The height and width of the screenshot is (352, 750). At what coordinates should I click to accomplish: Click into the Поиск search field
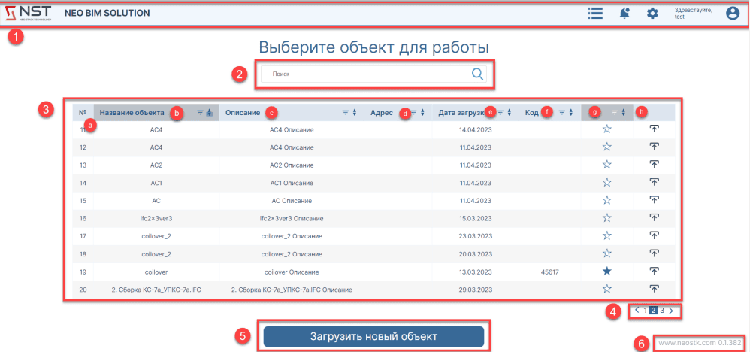click(364, 74)
